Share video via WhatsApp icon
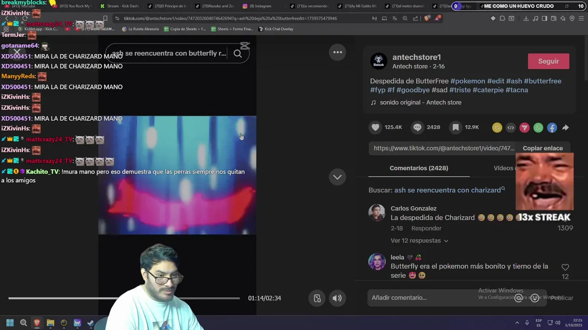Image resolution: width=588 pixels, height=330 pixels. point(538,128)
